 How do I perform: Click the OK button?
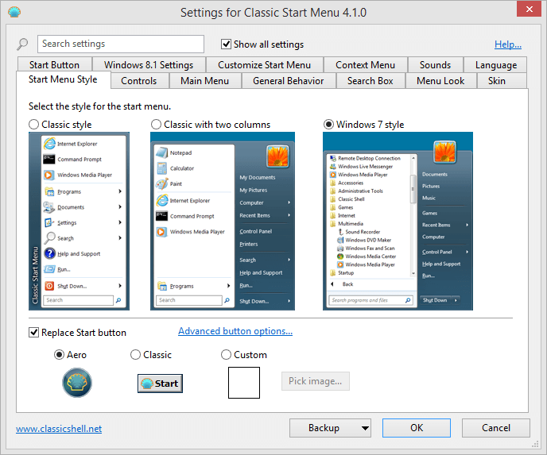tap(417, 428)
